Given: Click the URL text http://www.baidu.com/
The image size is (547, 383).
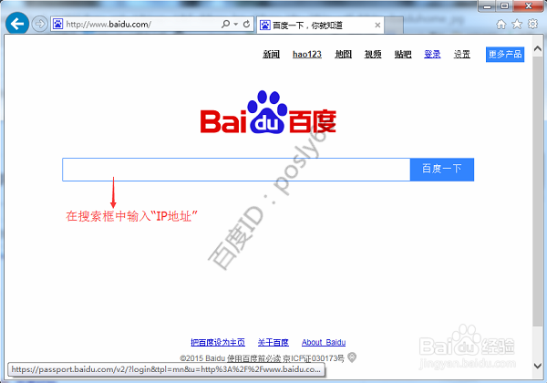Looking at the screenshot, I should (108, 24).
